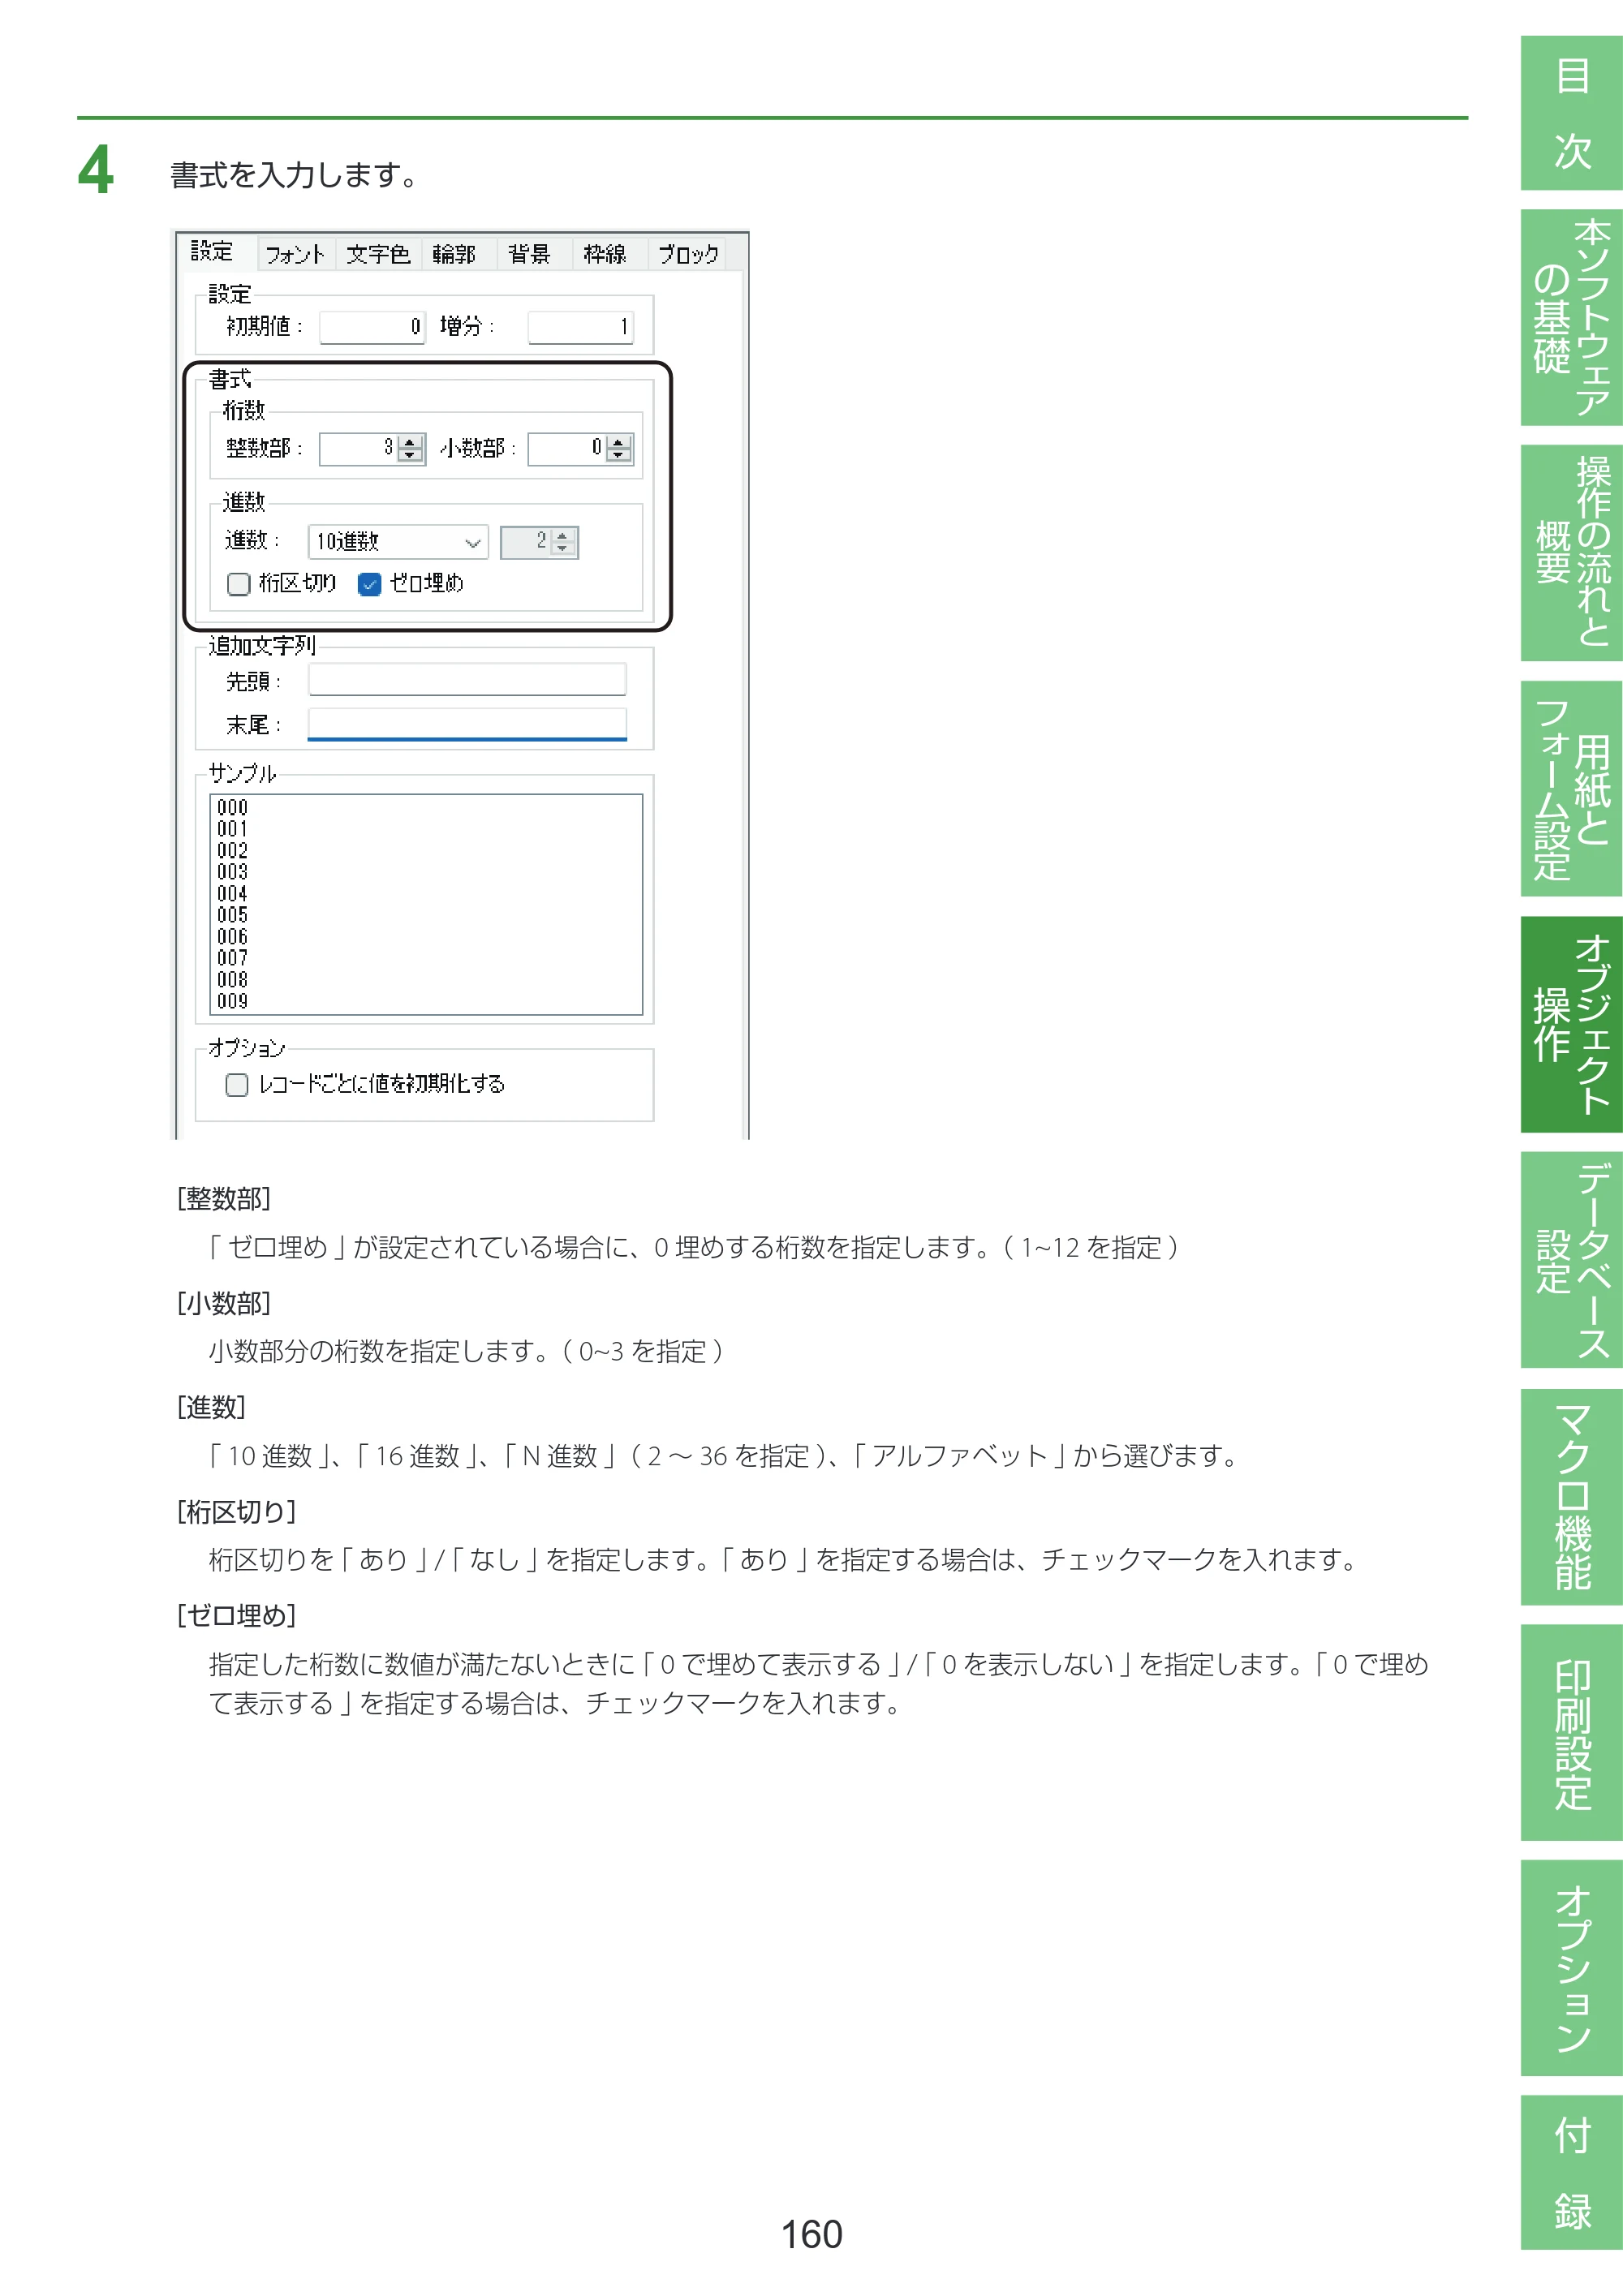Viewport: 1623px width, 2296px height.
Task: Click sample value 000 in the サンプル list
Action: click(x=232, y=807)
